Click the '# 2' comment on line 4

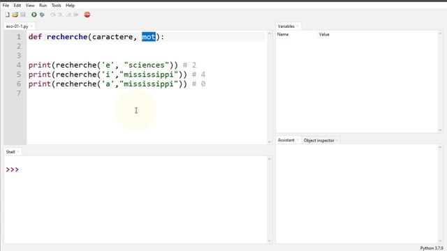point(189,65)
